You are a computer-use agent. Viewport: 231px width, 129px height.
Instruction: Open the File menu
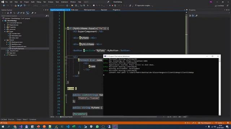[x=6, y=2]
